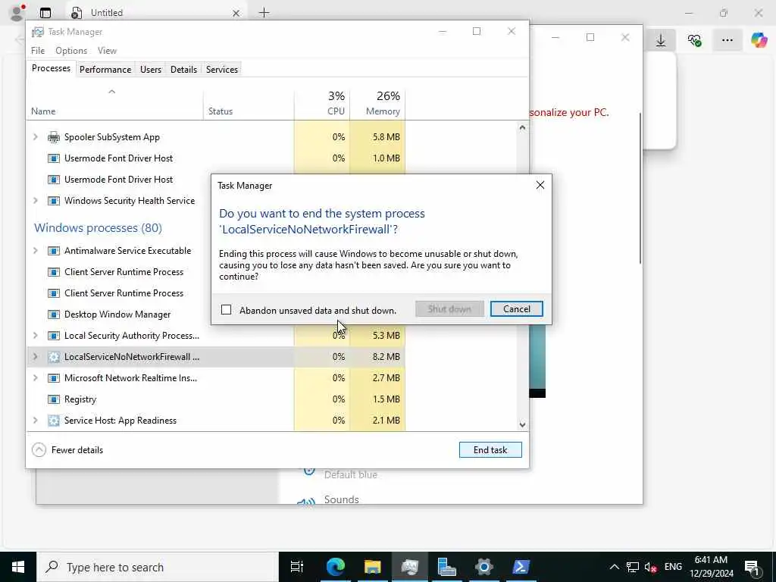Click the End task button
This screenshot has height=582, width=776.
(490, 449)
